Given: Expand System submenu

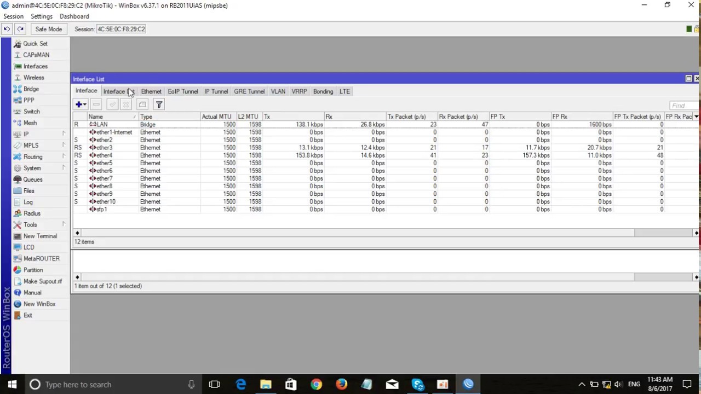Looking at the screenshot, I should [x=64, y=168].
